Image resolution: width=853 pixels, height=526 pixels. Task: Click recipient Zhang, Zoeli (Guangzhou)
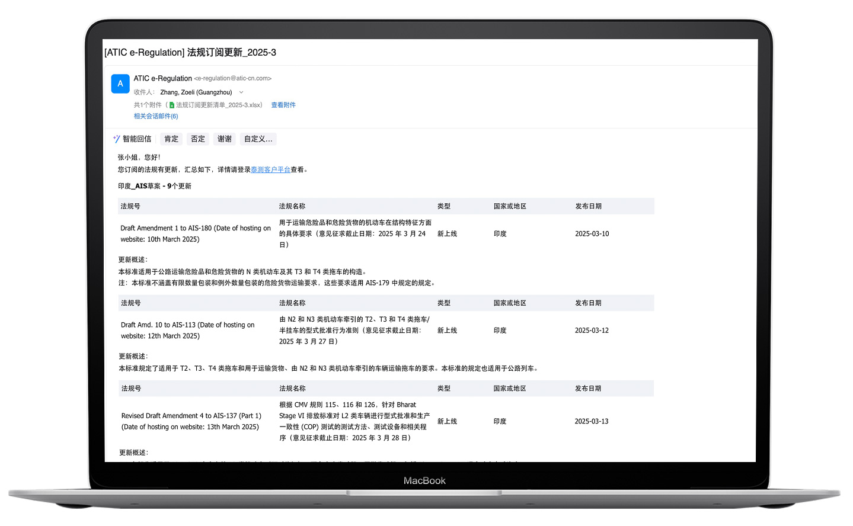click(x=196, y=92)
